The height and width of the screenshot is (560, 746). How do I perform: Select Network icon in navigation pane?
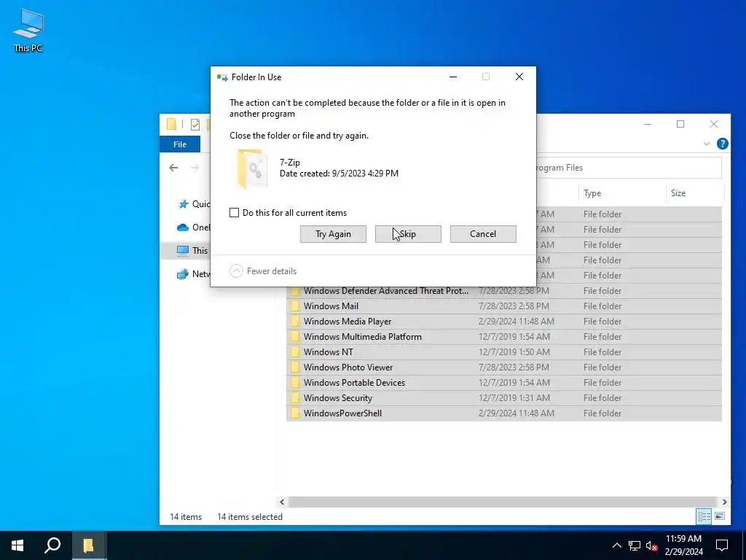(x=183, y=274)
